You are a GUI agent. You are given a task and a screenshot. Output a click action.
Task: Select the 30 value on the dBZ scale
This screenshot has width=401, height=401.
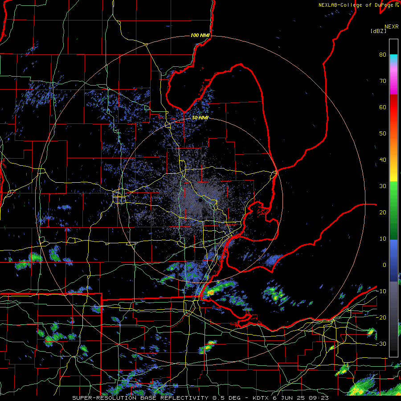383,186
